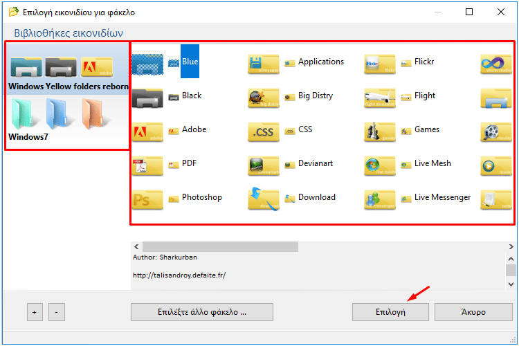Click the small Games mini folder icon
519x346 pixels.
click(x=406, y=131)
